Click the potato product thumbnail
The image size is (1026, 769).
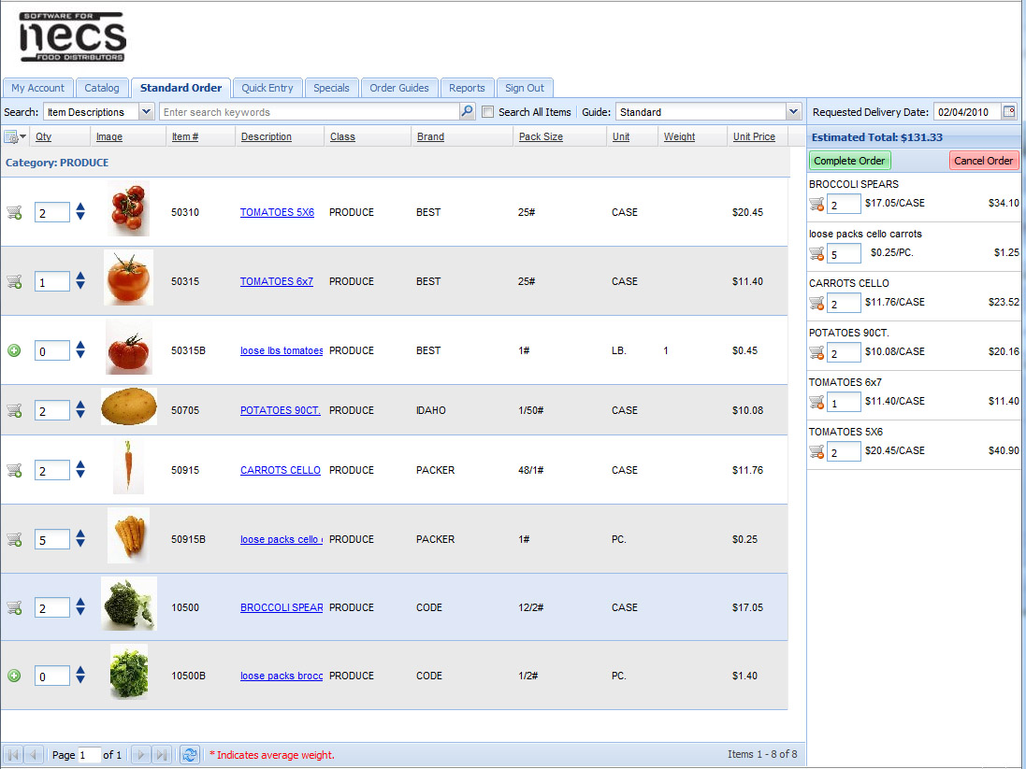pyautogui.click(x=129, y=406)
